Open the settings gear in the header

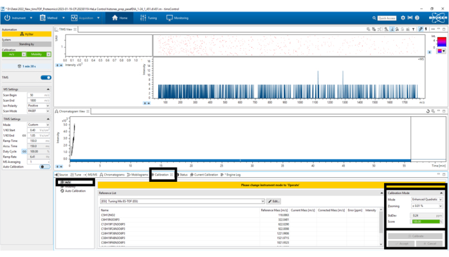[403, 18]
